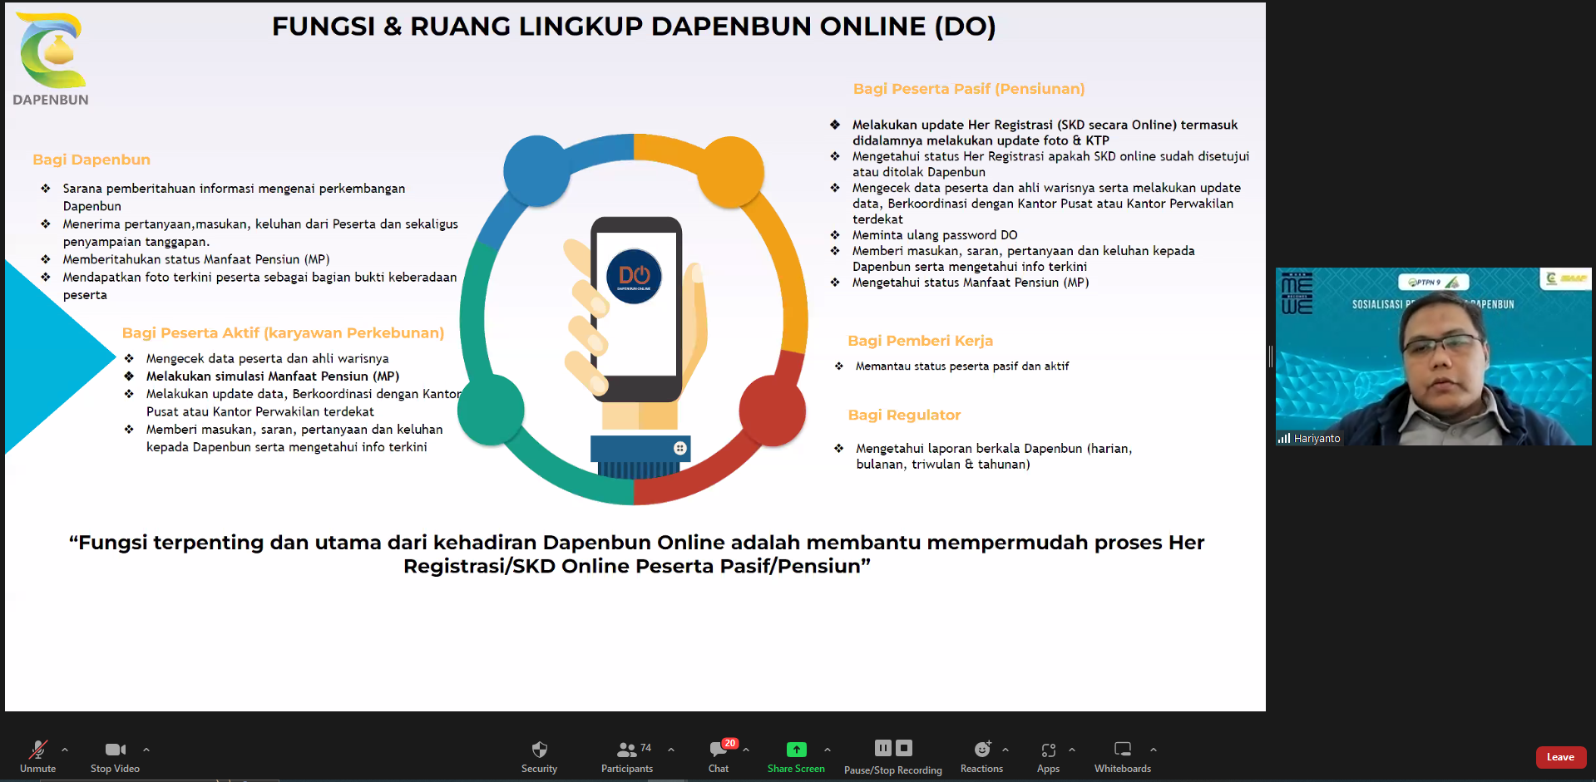
Task: Click the green Share Screen icon
Action: point(796,750)
